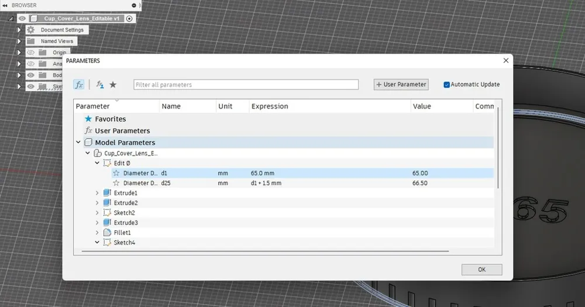Select the fx all-parameters filter icon

point(79,85)
